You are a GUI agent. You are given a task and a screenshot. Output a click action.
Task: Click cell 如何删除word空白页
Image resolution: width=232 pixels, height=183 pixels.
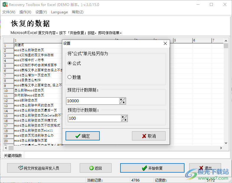(x=29, y=95)
